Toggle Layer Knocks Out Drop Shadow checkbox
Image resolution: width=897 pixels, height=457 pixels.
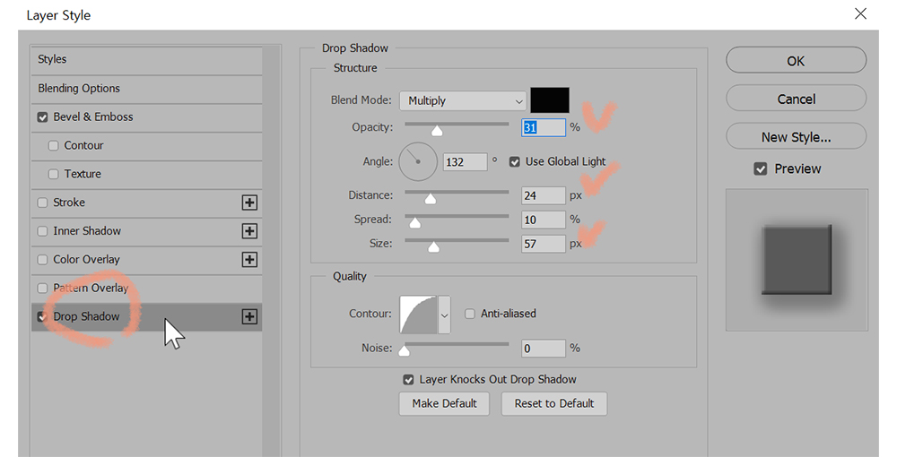(408, 380)
